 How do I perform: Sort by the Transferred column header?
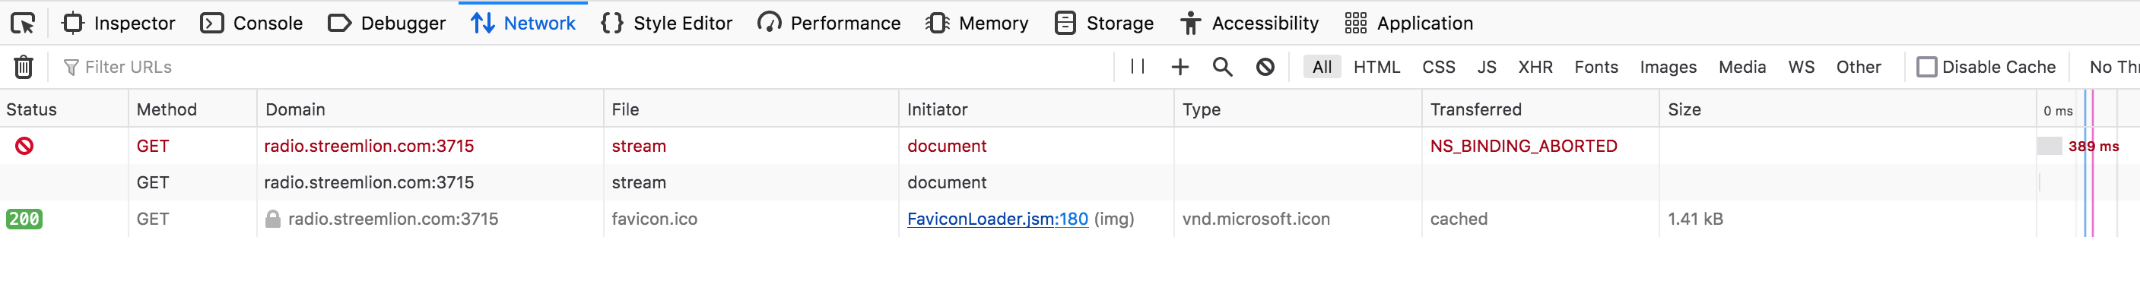tap(1475, 109)
